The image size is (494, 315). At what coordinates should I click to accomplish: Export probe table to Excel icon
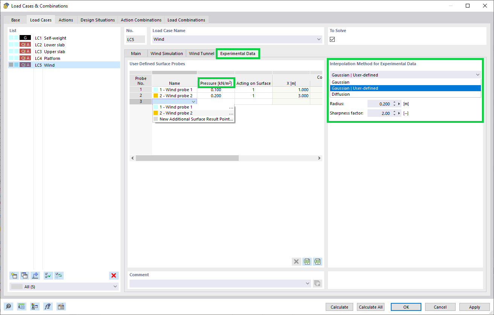point(317,261)
